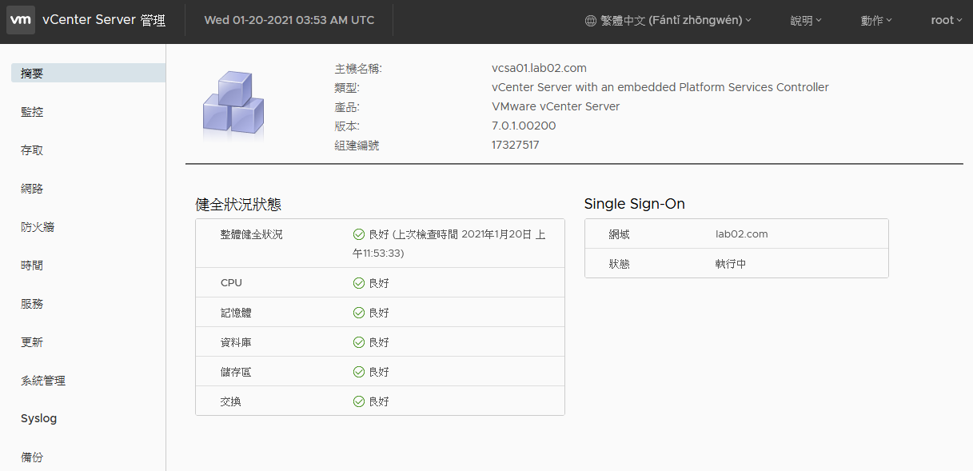This screenshot has width=973, height=471.
Task: Click green check icon in the CPU row
Action: 359,283
